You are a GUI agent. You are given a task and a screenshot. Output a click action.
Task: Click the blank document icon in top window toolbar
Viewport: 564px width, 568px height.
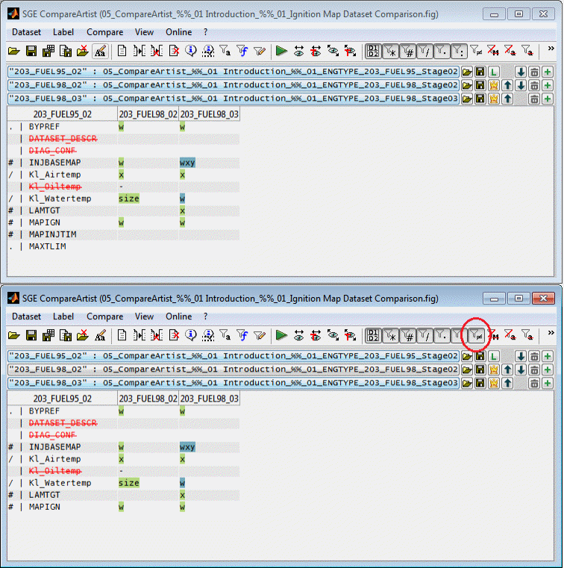click(x=122, y=51)
